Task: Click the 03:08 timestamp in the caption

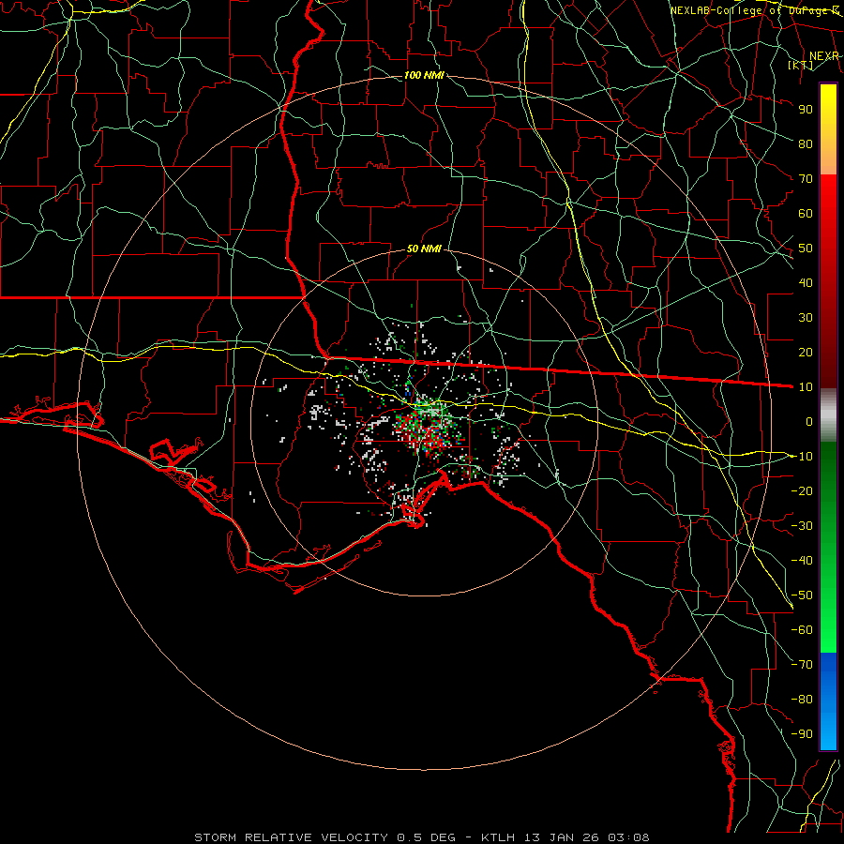Action: 628,837
